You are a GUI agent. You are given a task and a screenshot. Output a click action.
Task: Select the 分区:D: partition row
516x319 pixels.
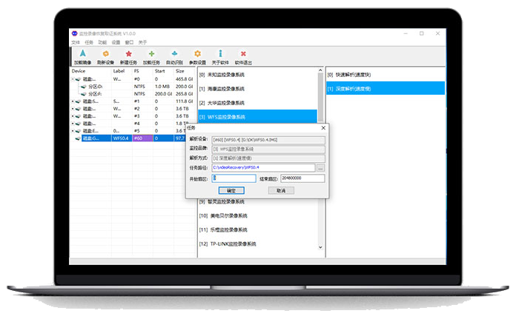coord(96,87)
